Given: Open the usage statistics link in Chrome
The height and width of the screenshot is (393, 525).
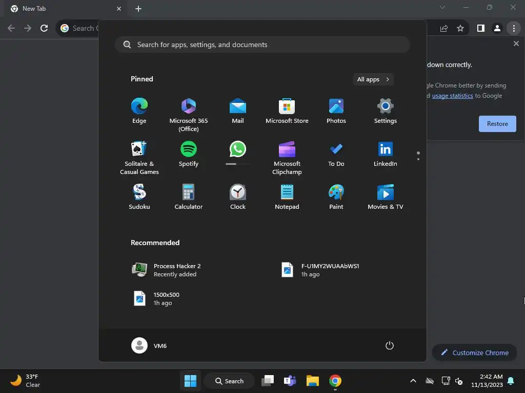Looking at the screenshot, I should click(x=452, y=96).
